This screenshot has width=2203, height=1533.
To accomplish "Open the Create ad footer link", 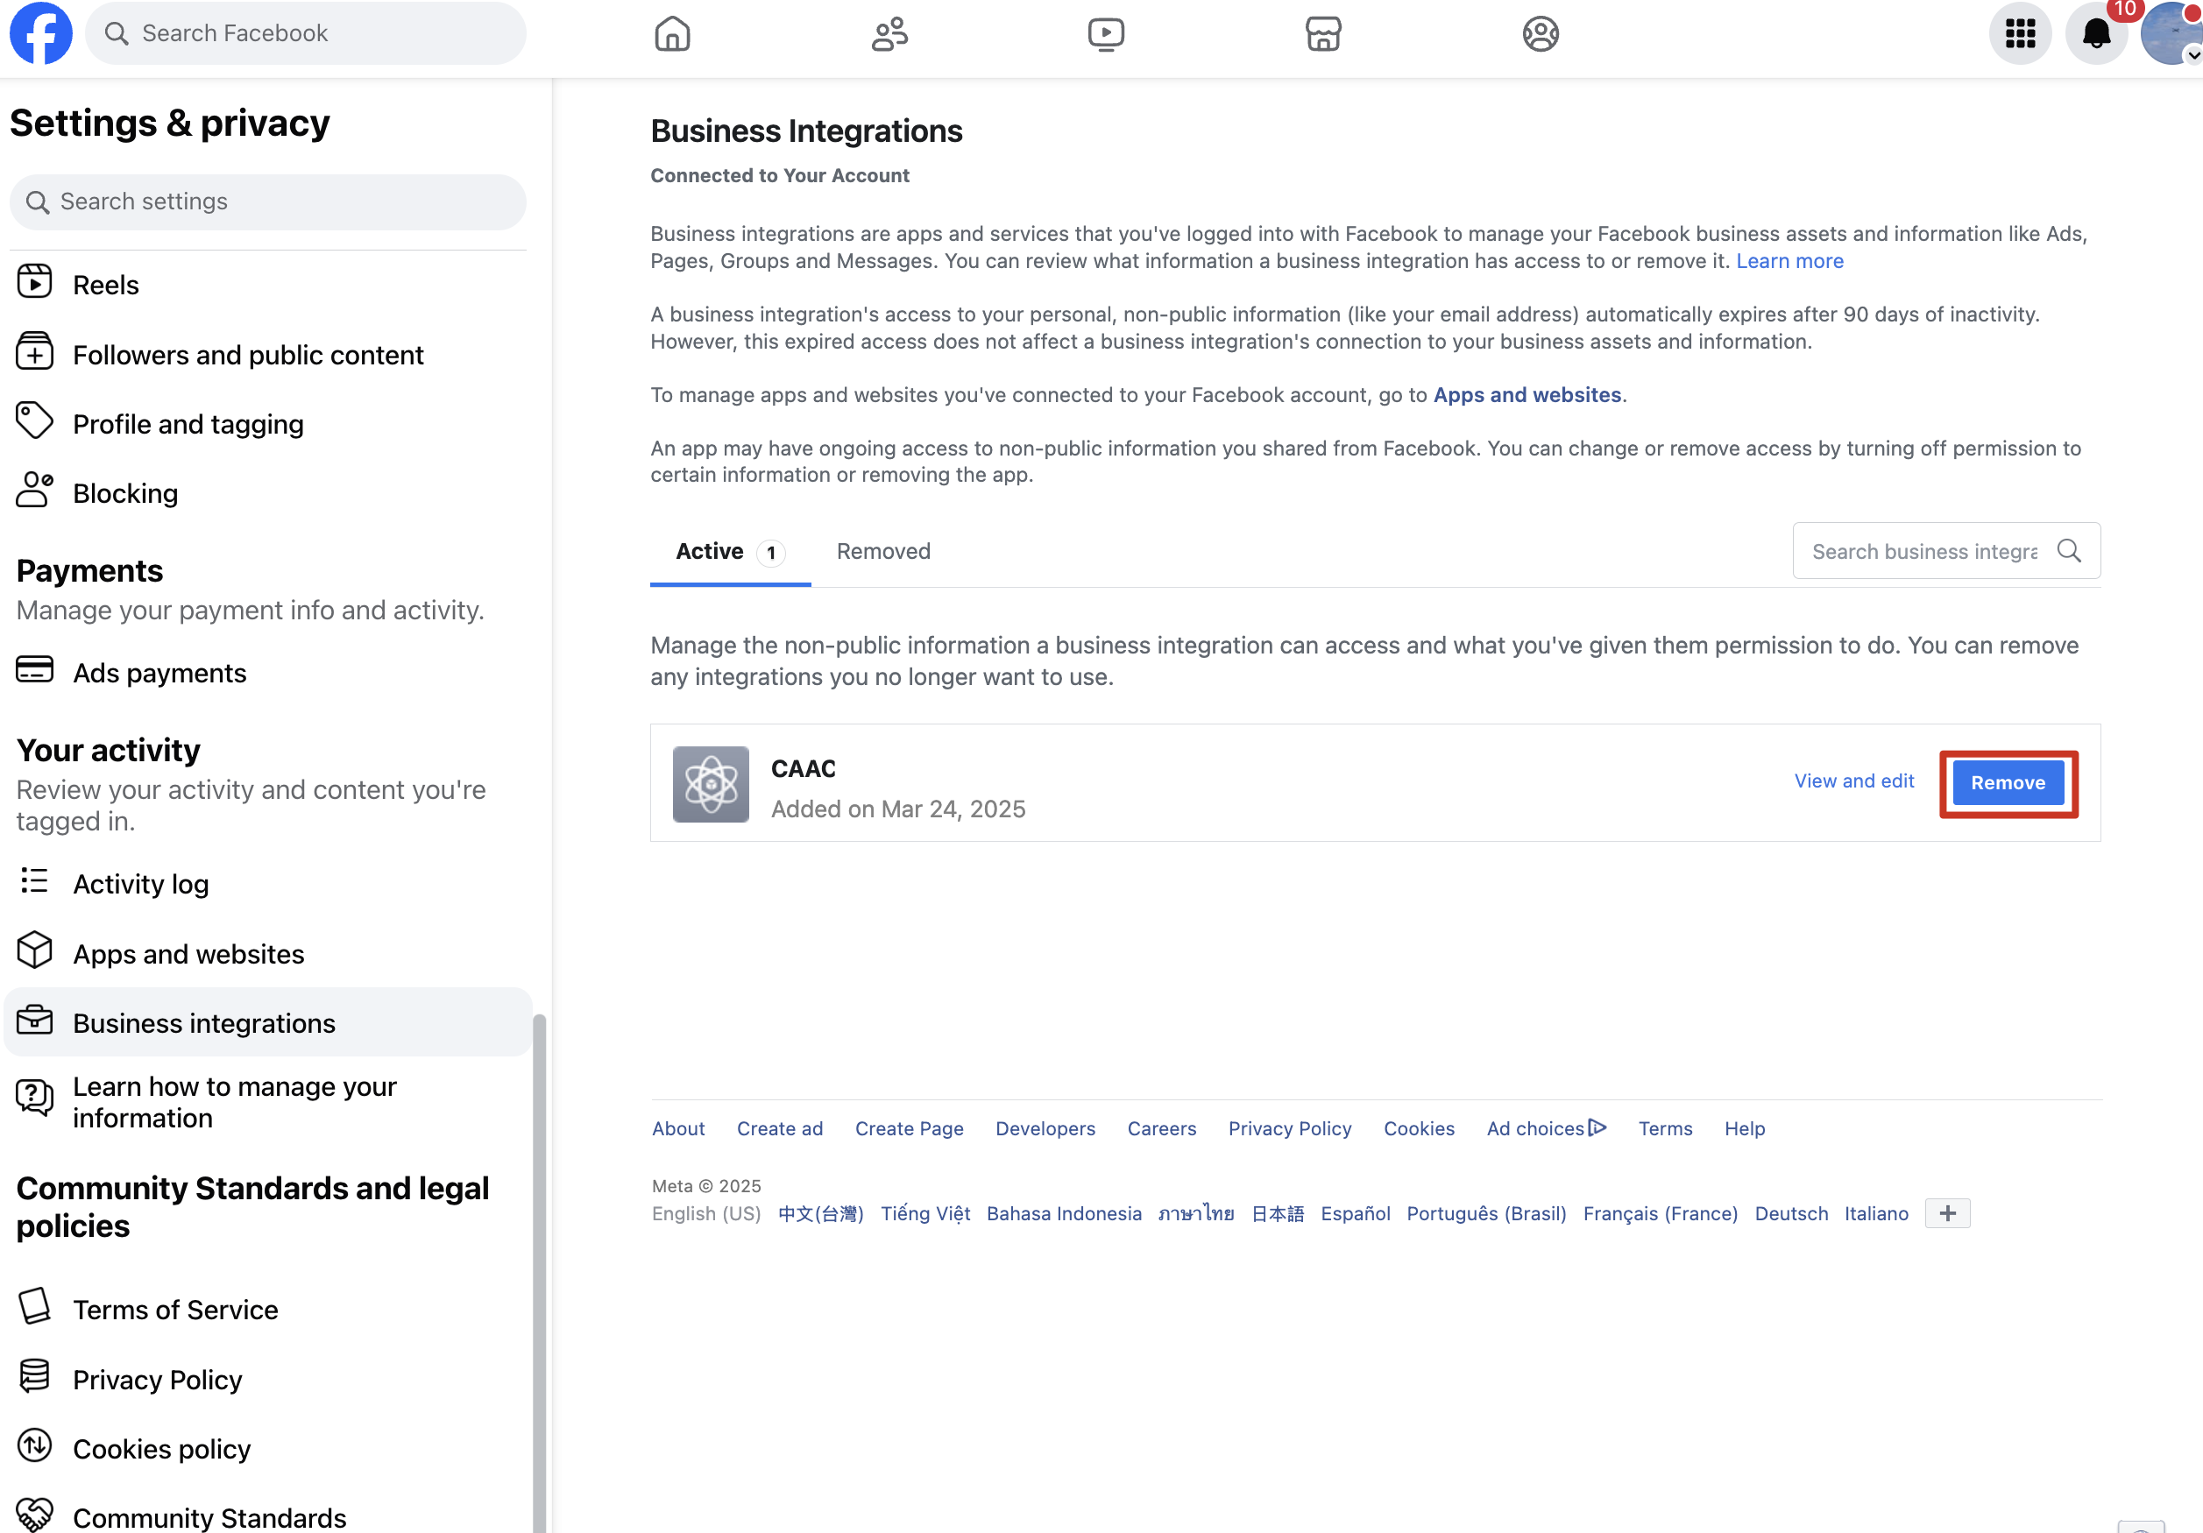I will pos(779,1128).
